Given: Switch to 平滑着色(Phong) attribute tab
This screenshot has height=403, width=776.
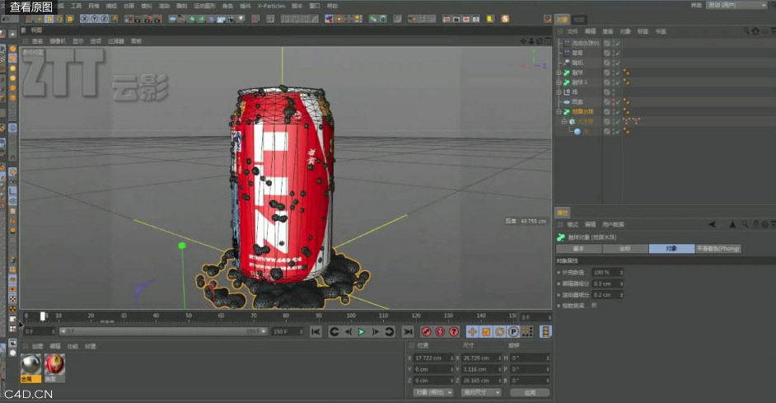Looking at the screenshot, I should click(718, 249).
